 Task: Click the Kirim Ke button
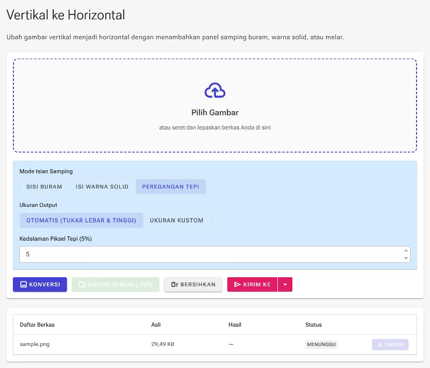252,285
